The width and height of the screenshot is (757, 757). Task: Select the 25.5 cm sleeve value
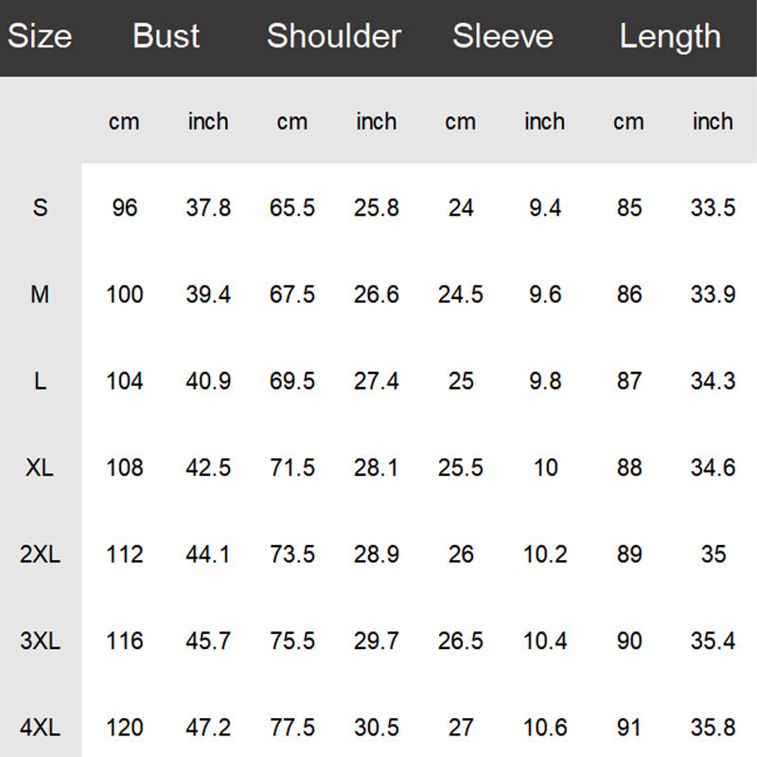[461, 467]
